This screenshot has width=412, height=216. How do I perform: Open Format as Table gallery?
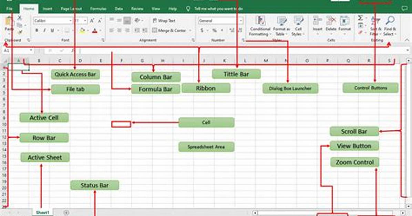[x=281, y=26]
